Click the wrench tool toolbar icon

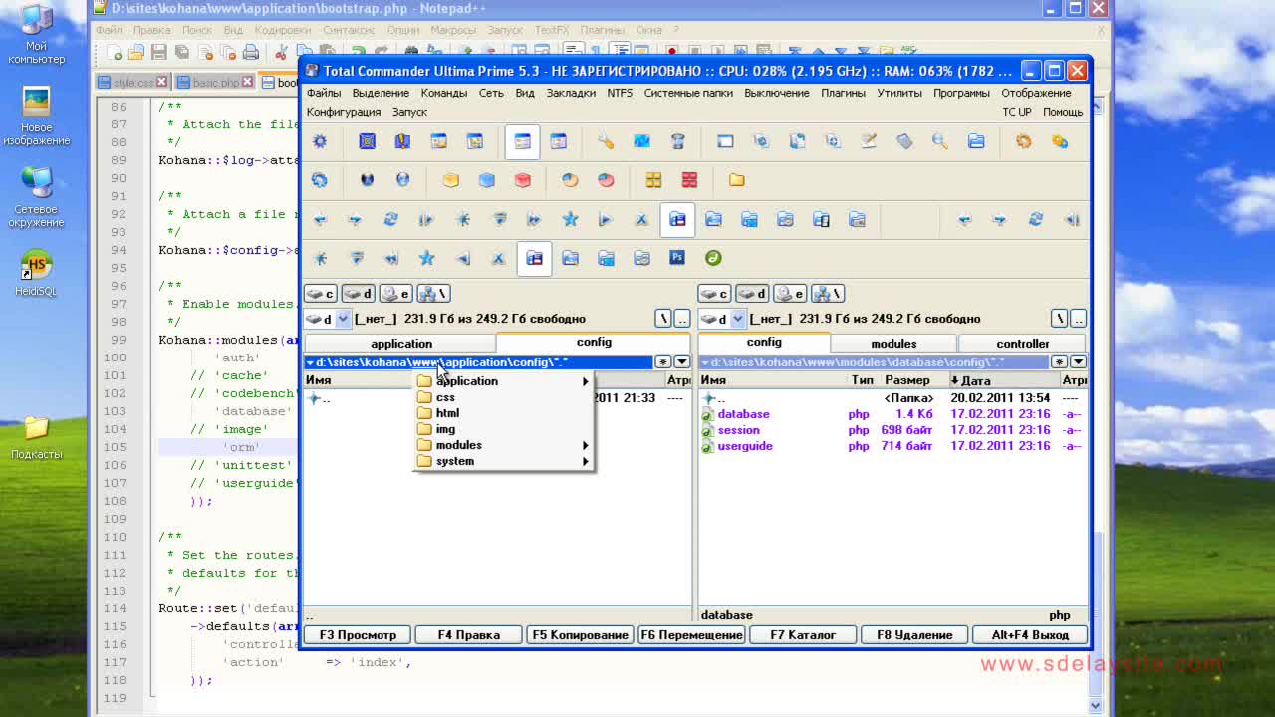click(606, 142)
